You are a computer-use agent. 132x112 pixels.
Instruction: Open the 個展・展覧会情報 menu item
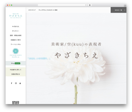coord(16,35)
